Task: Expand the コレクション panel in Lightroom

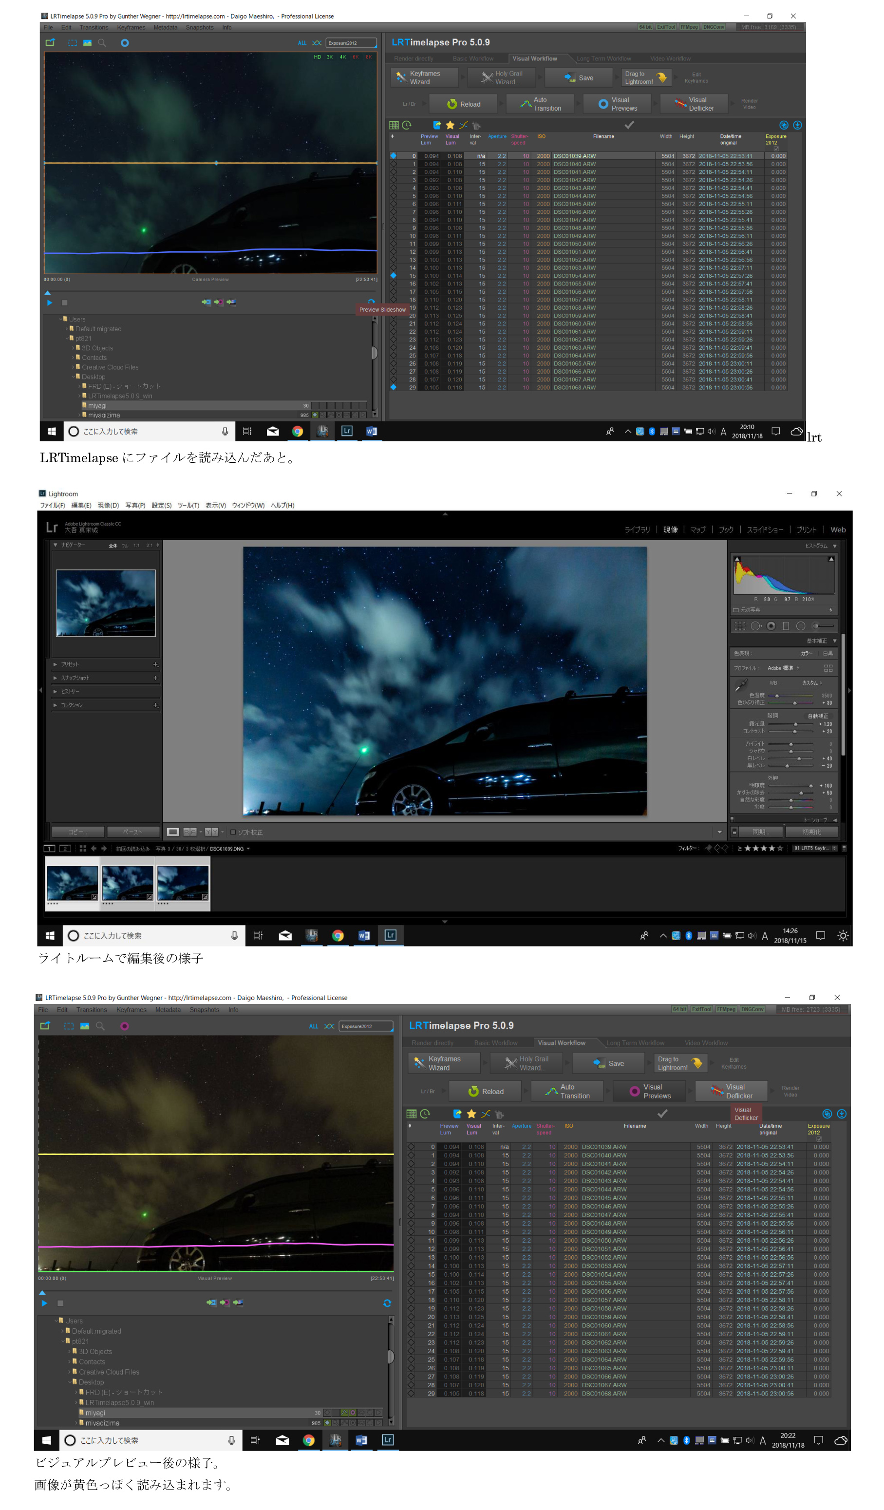Action: 55,705
